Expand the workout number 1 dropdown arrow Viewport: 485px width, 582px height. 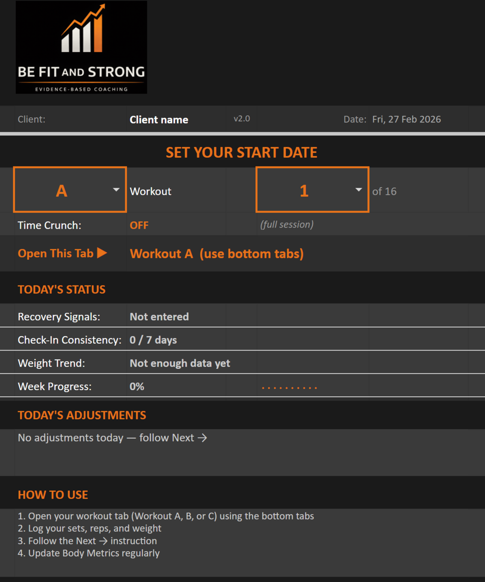[359, 190]
